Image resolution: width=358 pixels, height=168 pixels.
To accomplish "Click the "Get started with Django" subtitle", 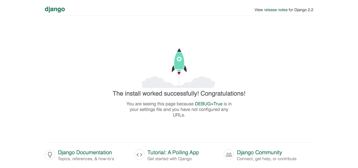I will coord(169,159).
